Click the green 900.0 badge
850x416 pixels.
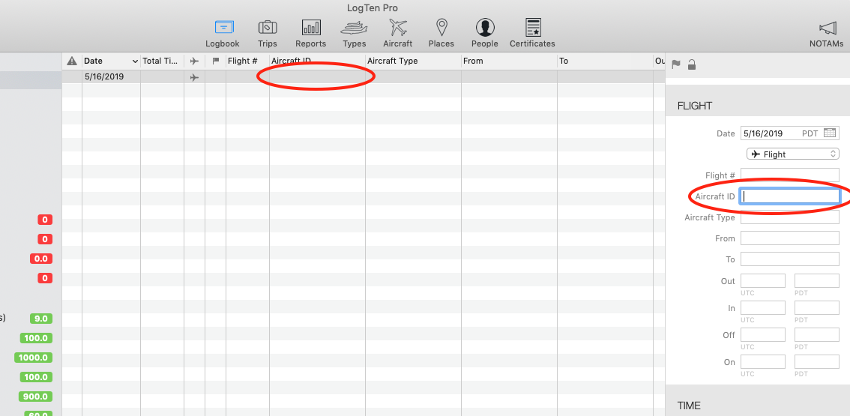pos(36,397)
